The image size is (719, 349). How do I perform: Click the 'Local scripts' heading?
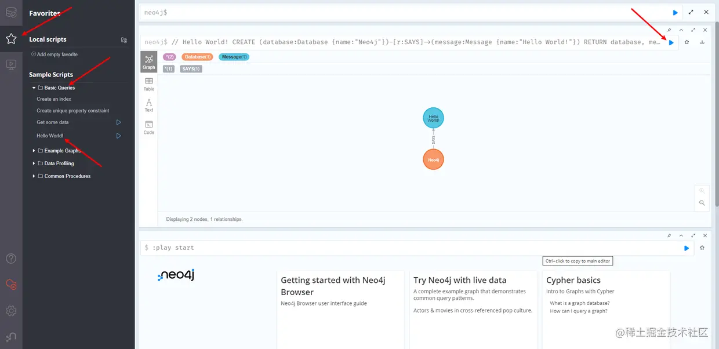click(48, 39)
